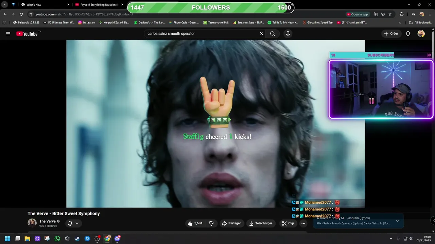Screen dimensions: 435x244
Task: Open the Chrome apps grid in bookmarks bar
Action: pyautogui.click(x=4, y=23)
